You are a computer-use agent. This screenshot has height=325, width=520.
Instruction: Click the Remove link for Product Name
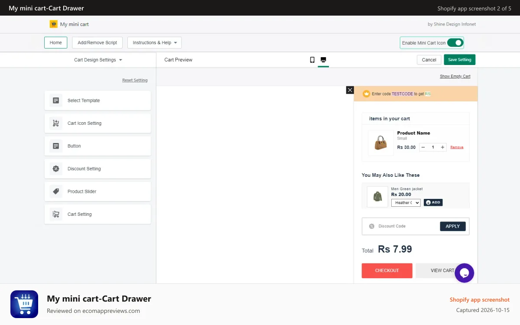pos(457,147)
